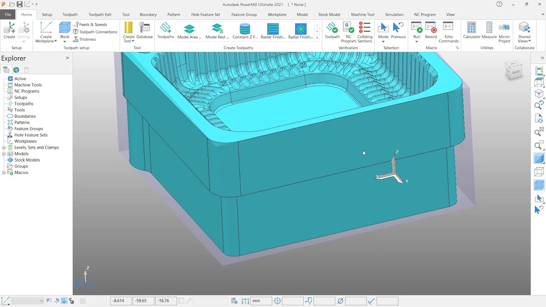
Task: Open selection Mode dropdown
Action: pos(383,41)
